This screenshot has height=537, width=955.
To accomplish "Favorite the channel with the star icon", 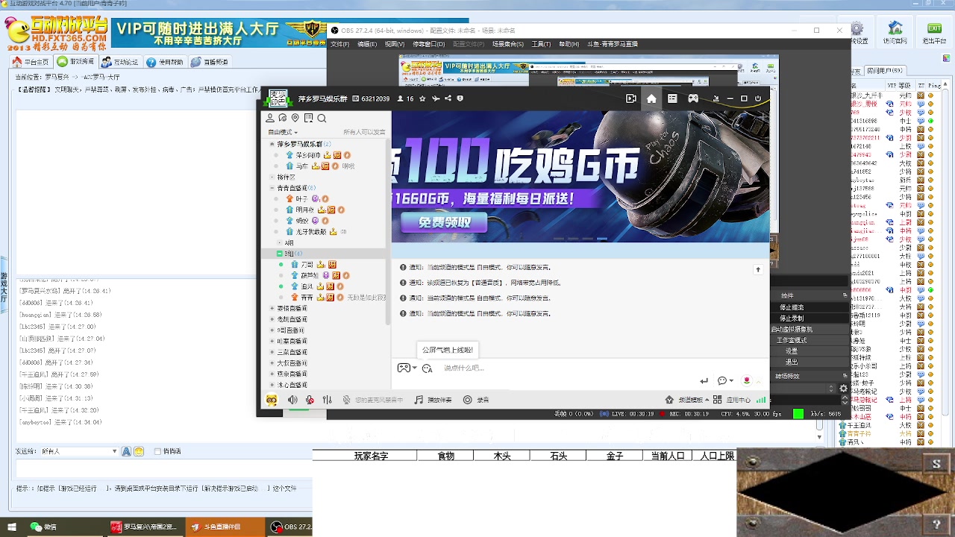I will tap(422, 98).
